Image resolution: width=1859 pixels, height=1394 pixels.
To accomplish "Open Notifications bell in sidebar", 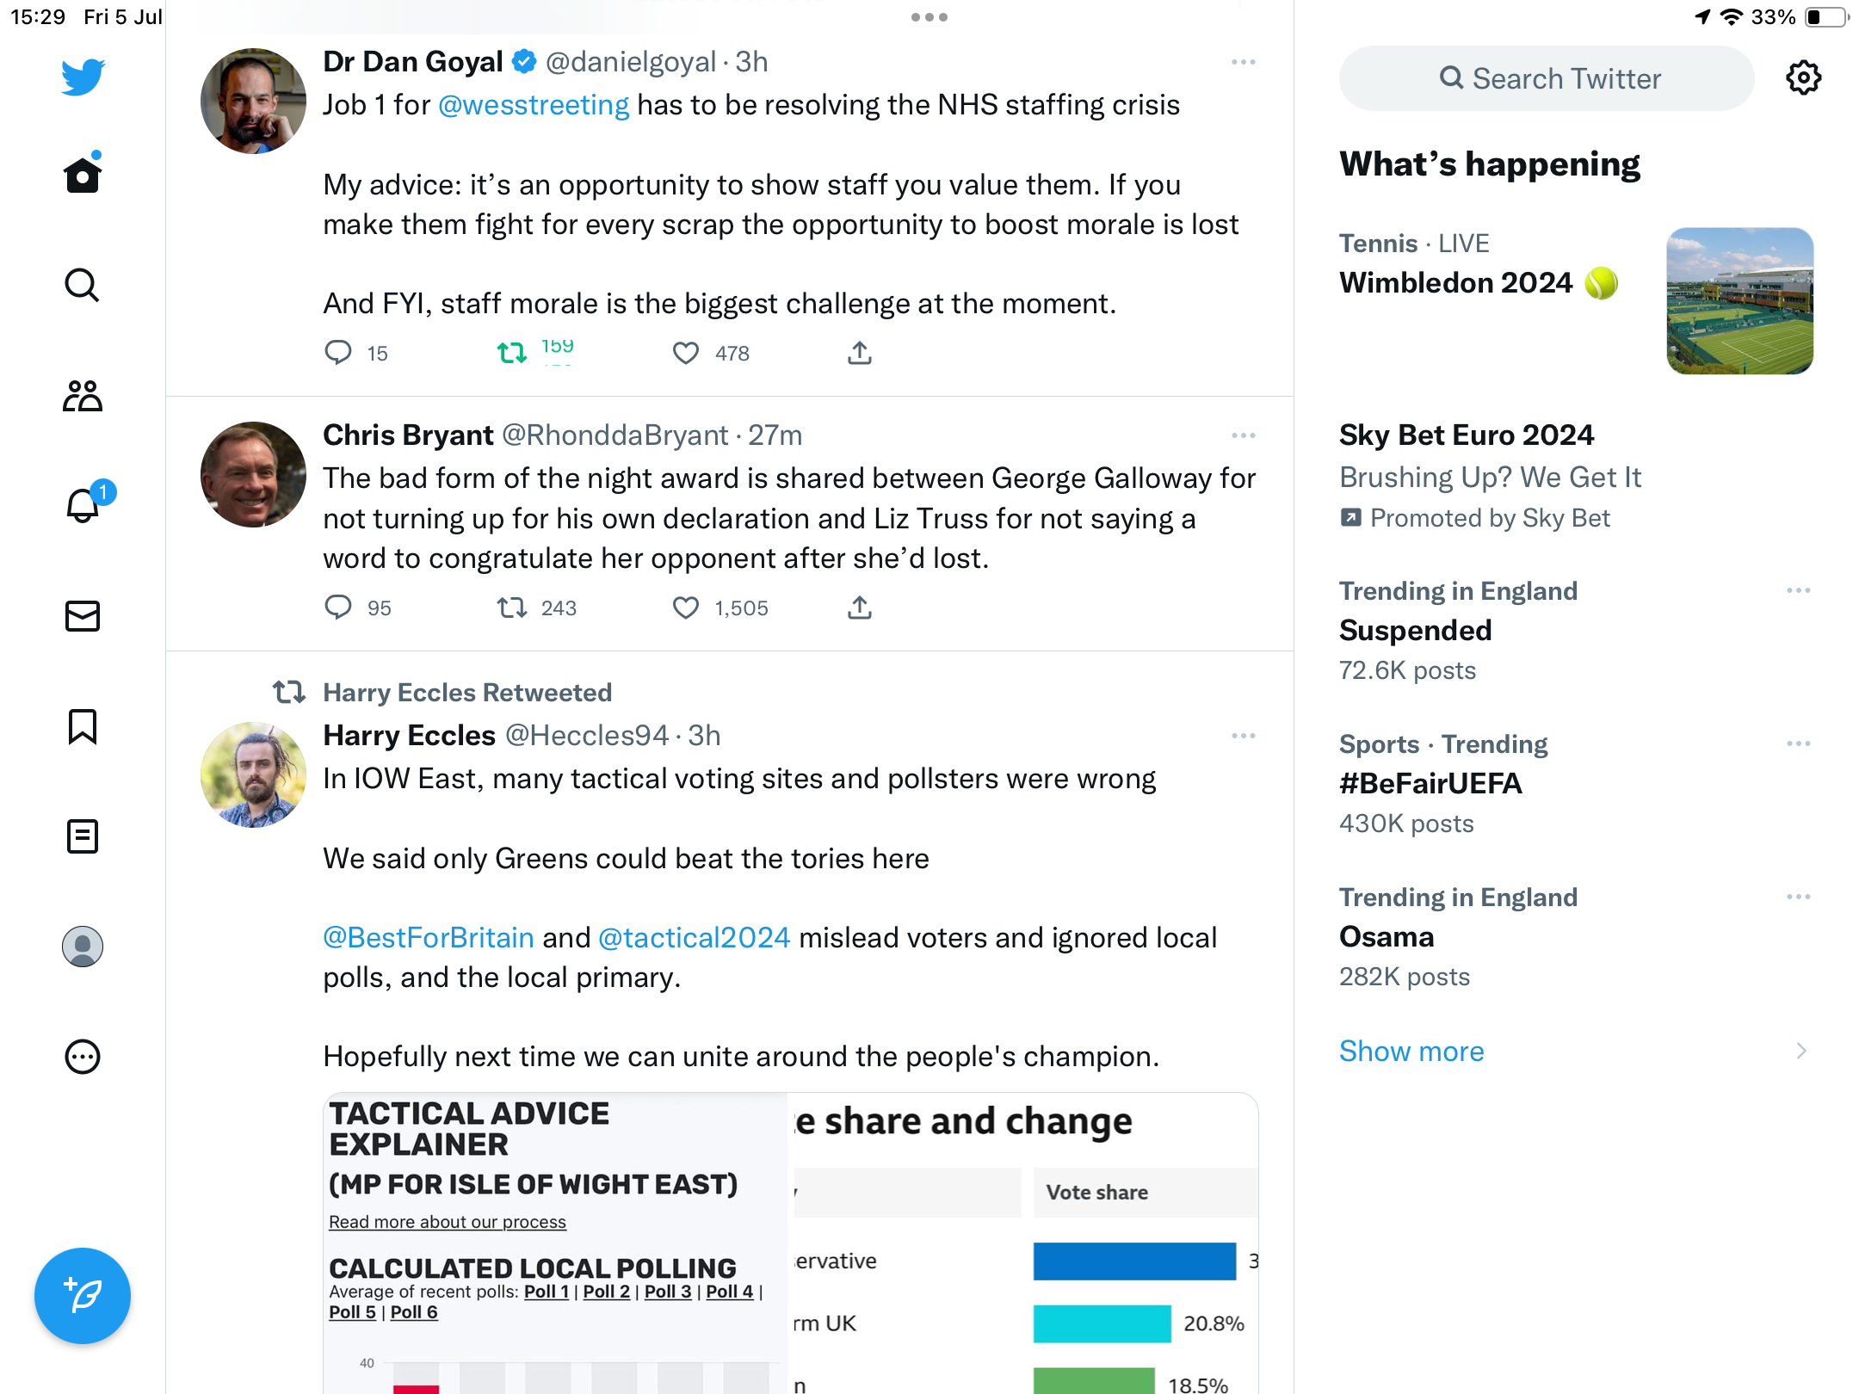I will pyautogui.click(x=83, y=506).
